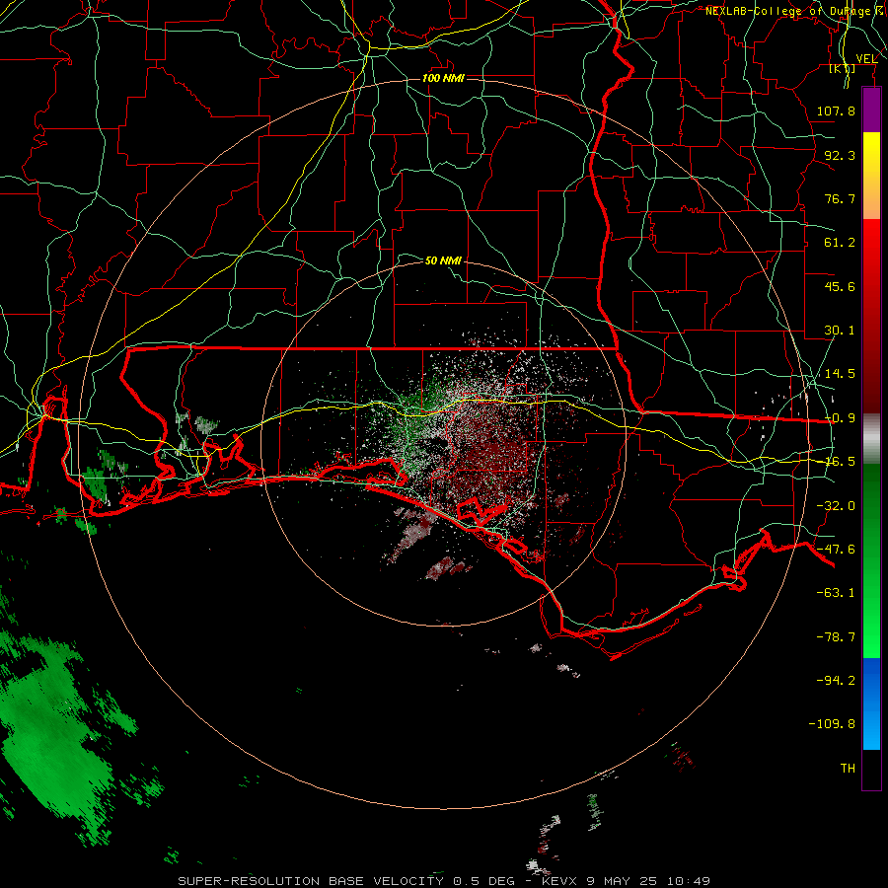Click the yellow-orange segment of the color bar
The image size is (888, 888).
[x=871, y=176]
